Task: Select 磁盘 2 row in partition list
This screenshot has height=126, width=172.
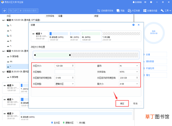Action: click(x=15, y=72)
